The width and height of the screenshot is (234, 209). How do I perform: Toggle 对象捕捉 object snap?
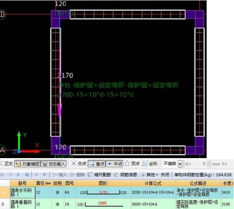(x=27, y=164)
